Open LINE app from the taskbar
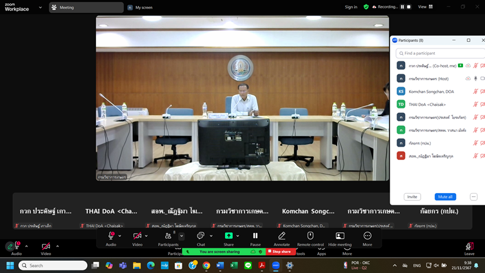Viewport: 485px width, 273px height. pyautogui.click(x=248, y=265)
